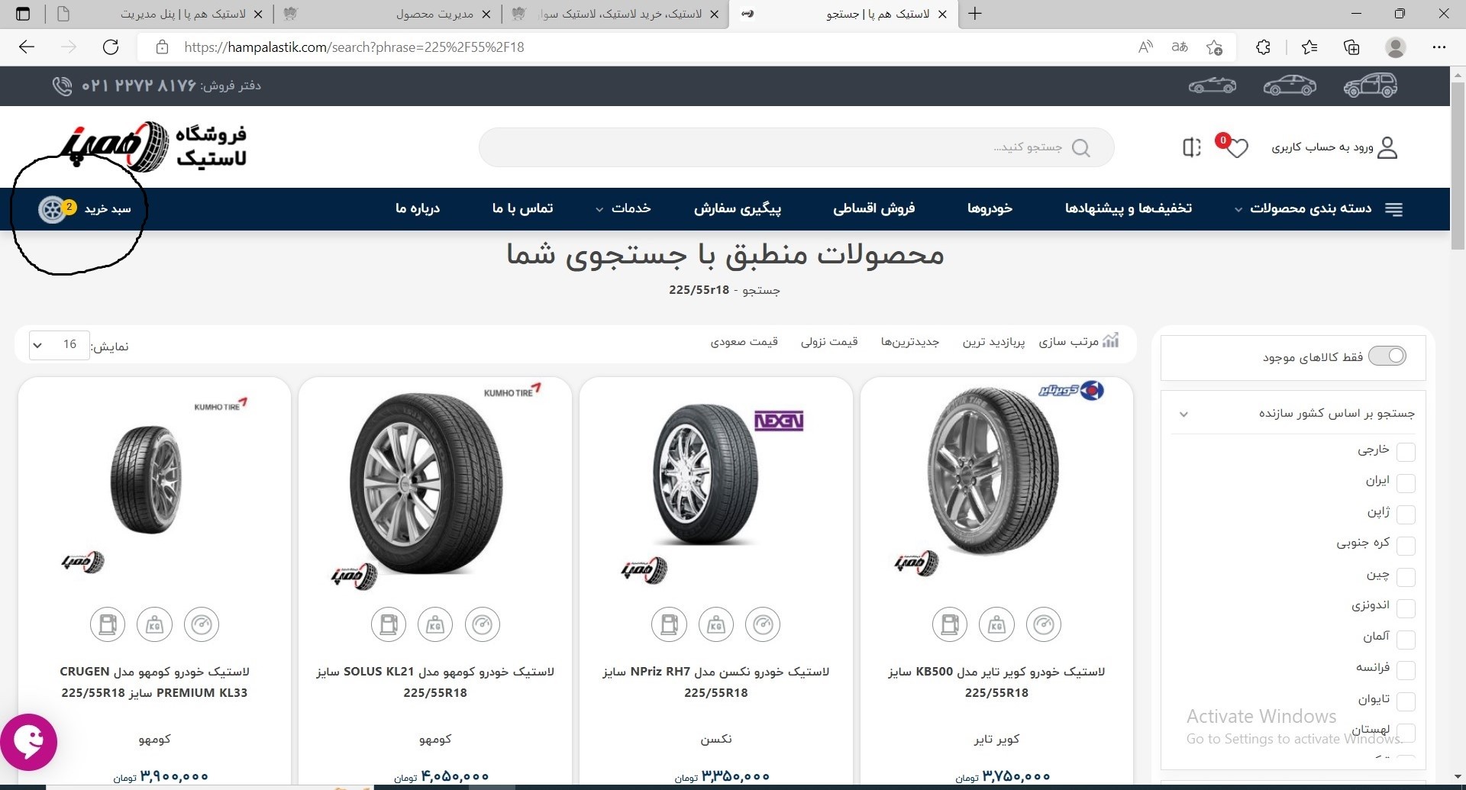Sort products by 'قیمت نزولی'

(828, 341)
